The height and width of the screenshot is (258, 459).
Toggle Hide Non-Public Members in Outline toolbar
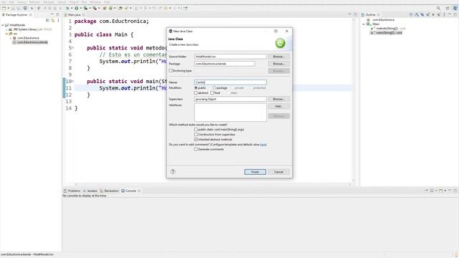click(433, 14)
